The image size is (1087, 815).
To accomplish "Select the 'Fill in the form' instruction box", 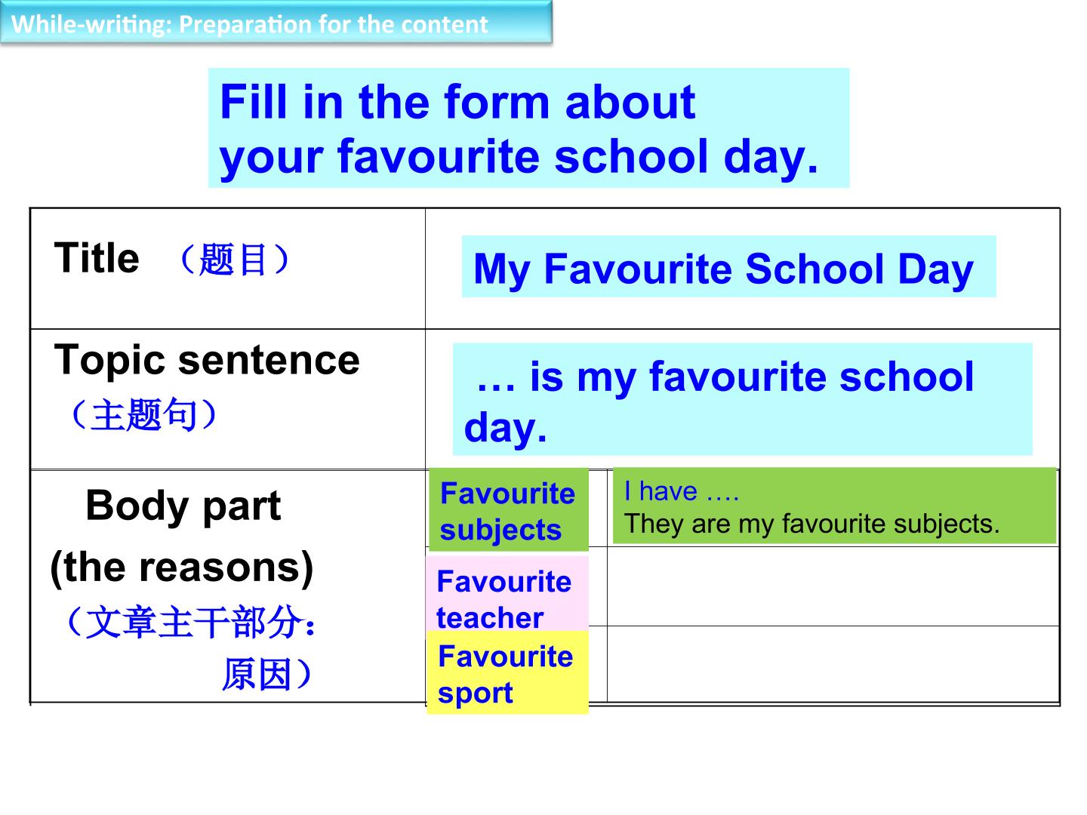I will [528, 128].
